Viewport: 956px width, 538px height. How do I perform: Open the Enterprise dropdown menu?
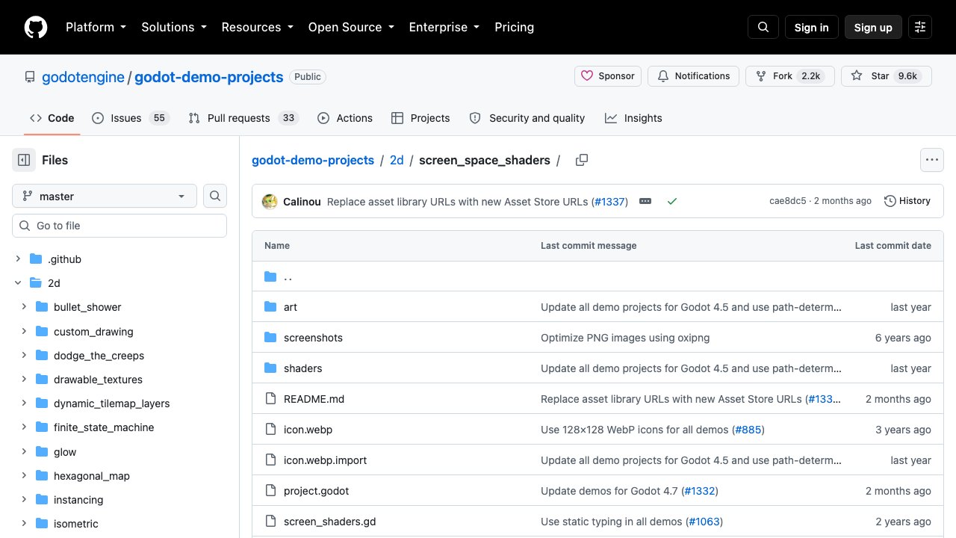tap(444, 27)
